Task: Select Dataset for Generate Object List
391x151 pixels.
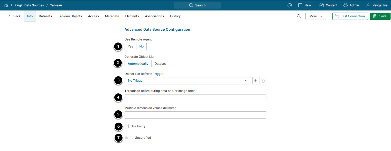Action: point(160,63)
